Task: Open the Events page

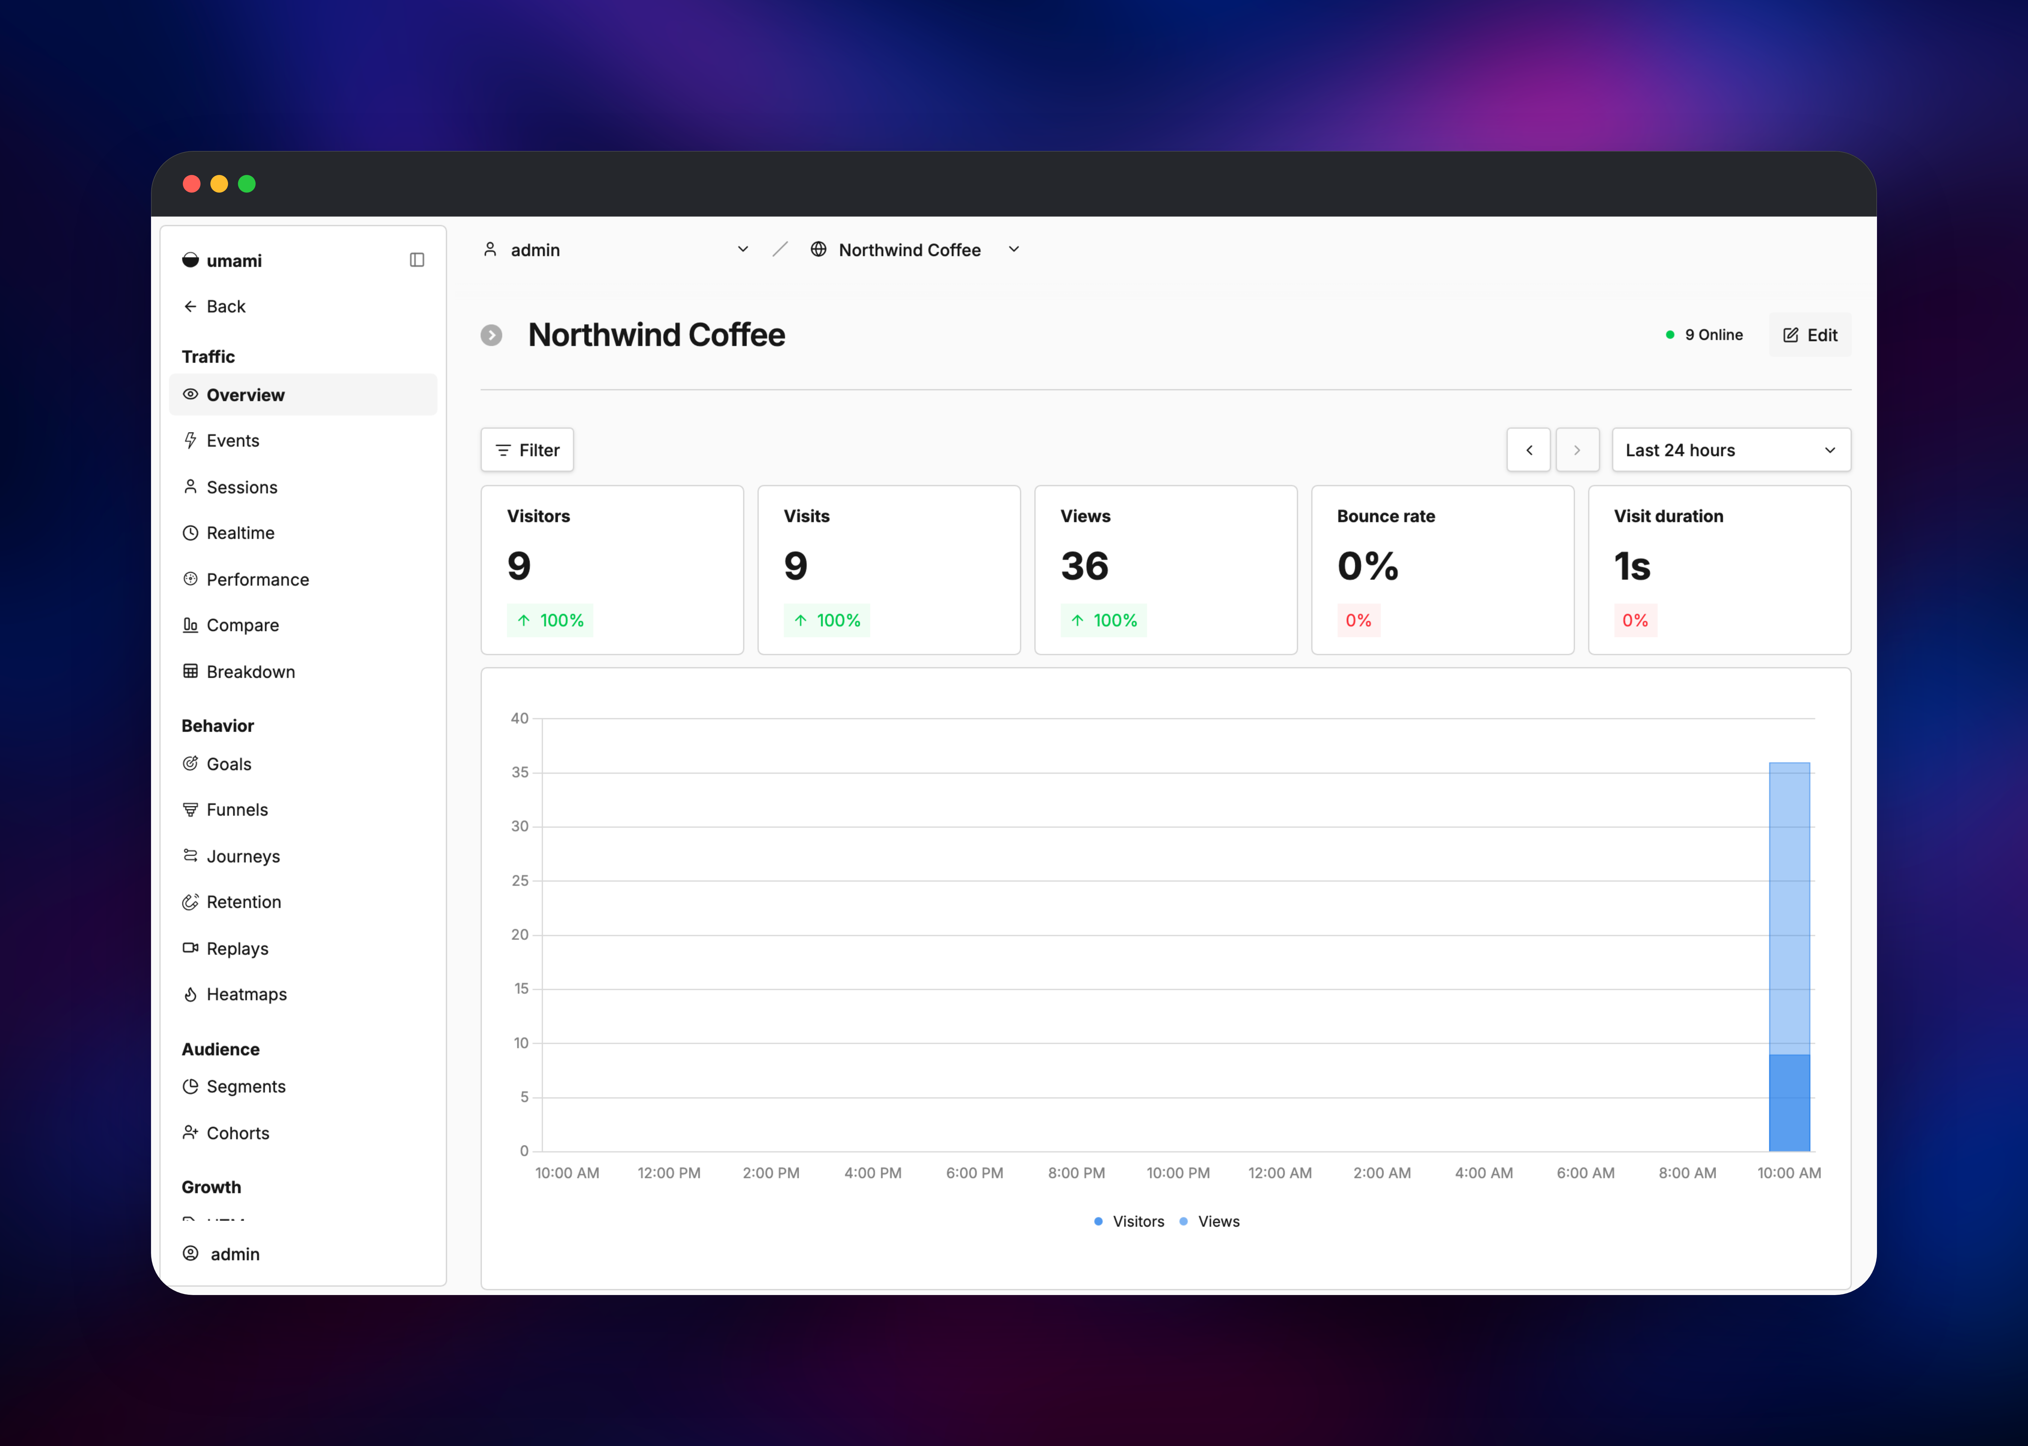Action: [303, 441]
